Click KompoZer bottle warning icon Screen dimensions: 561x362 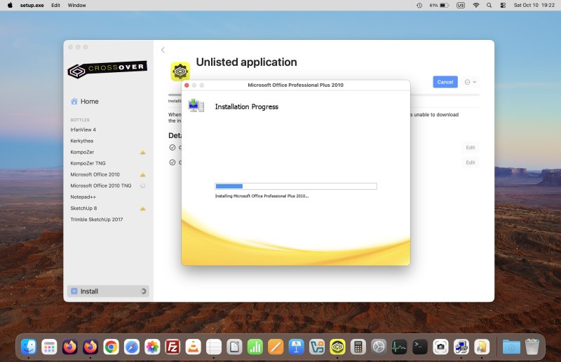143,152
